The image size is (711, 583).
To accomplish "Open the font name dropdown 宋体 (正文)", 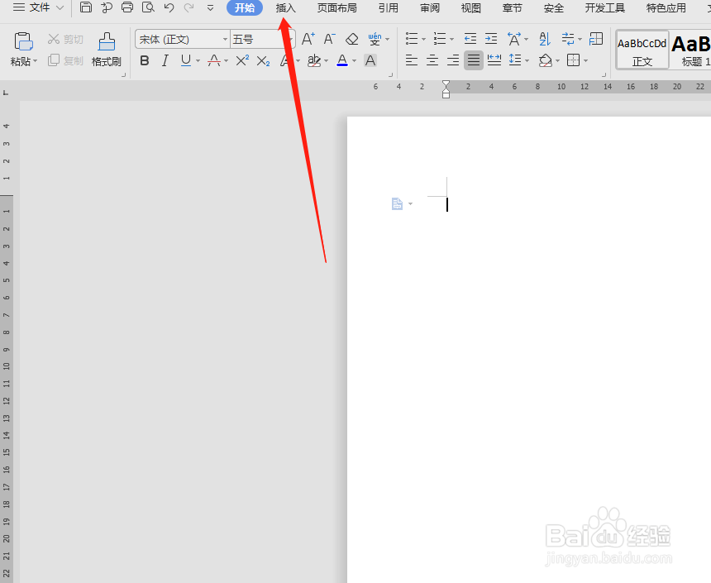I will click(x=226, y=40).
